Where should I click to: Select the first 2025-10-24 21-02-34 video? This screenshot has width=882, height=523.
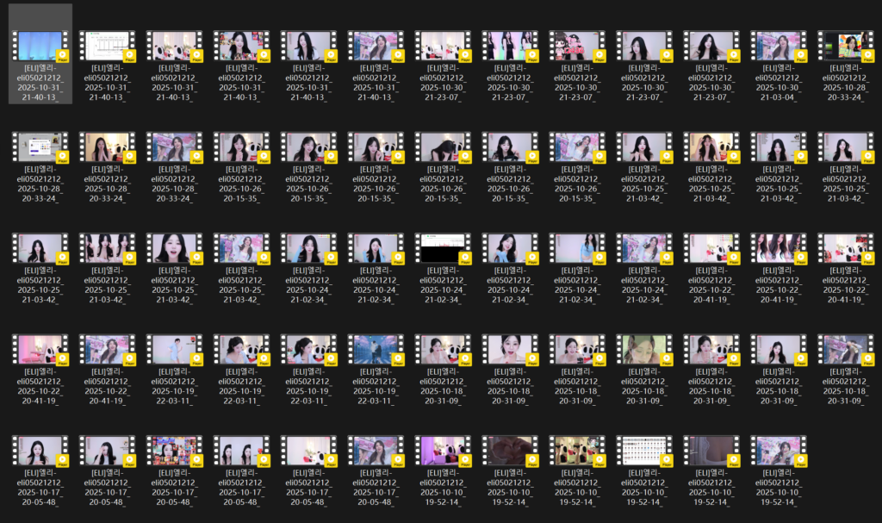point(309,248)
